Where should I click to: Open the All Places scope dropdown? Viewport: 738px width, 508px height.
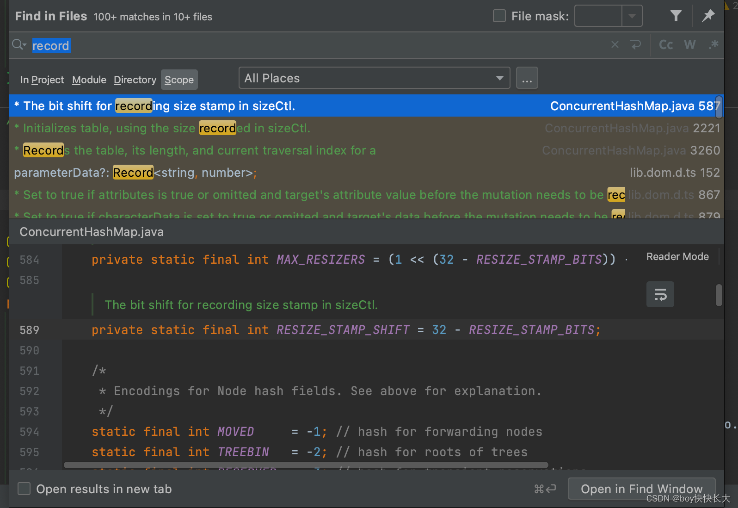click(x=374, y=78)
